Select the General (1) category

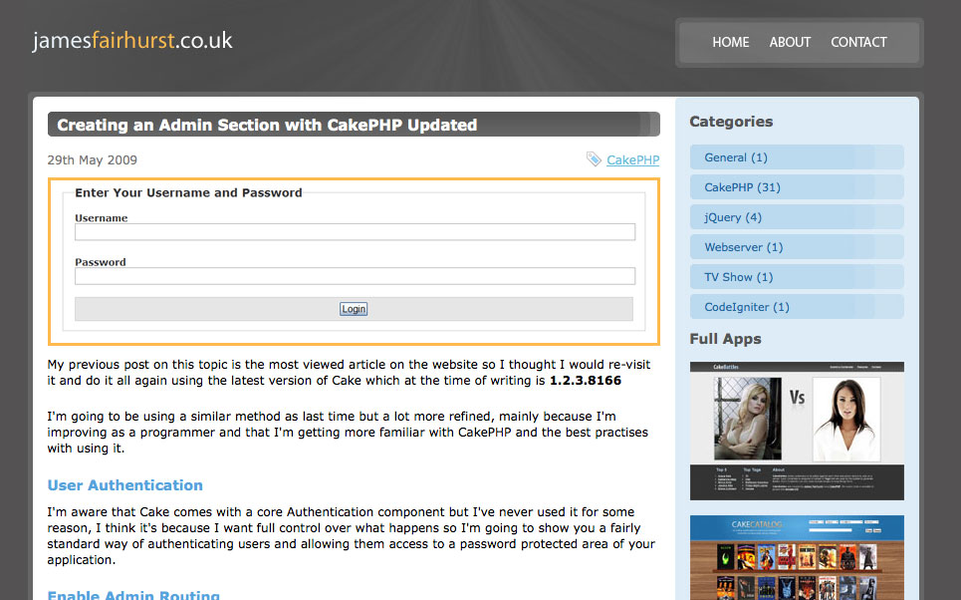click(735, 157)
